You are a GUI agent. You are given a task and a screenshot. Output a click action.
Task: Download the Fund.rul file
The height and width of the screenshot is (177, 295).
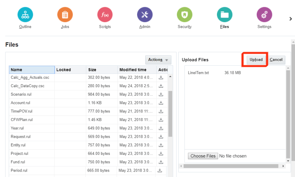click(161, 162)
